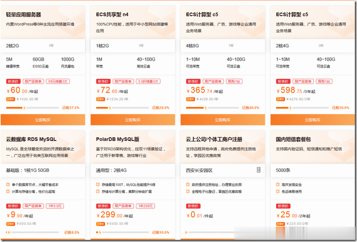Click the 日常价 badge next to ¥1020.00/年

coord(11,99)
